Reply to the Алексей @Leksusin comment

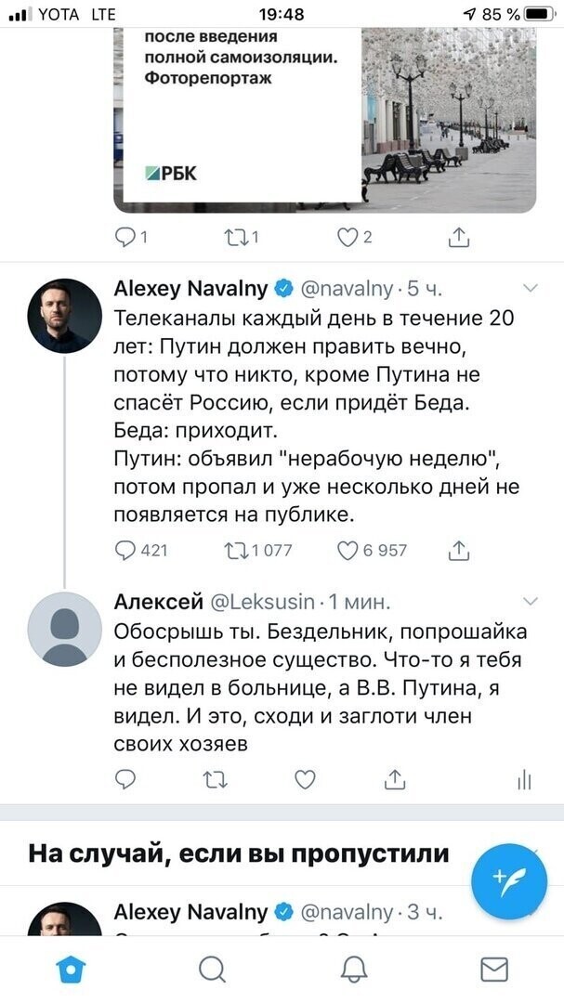[x=125, y=779]
